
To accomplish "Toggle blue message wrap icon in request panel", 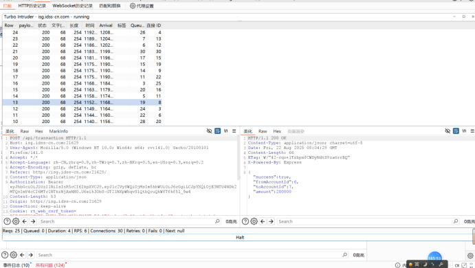I will [x=217, y=131].
